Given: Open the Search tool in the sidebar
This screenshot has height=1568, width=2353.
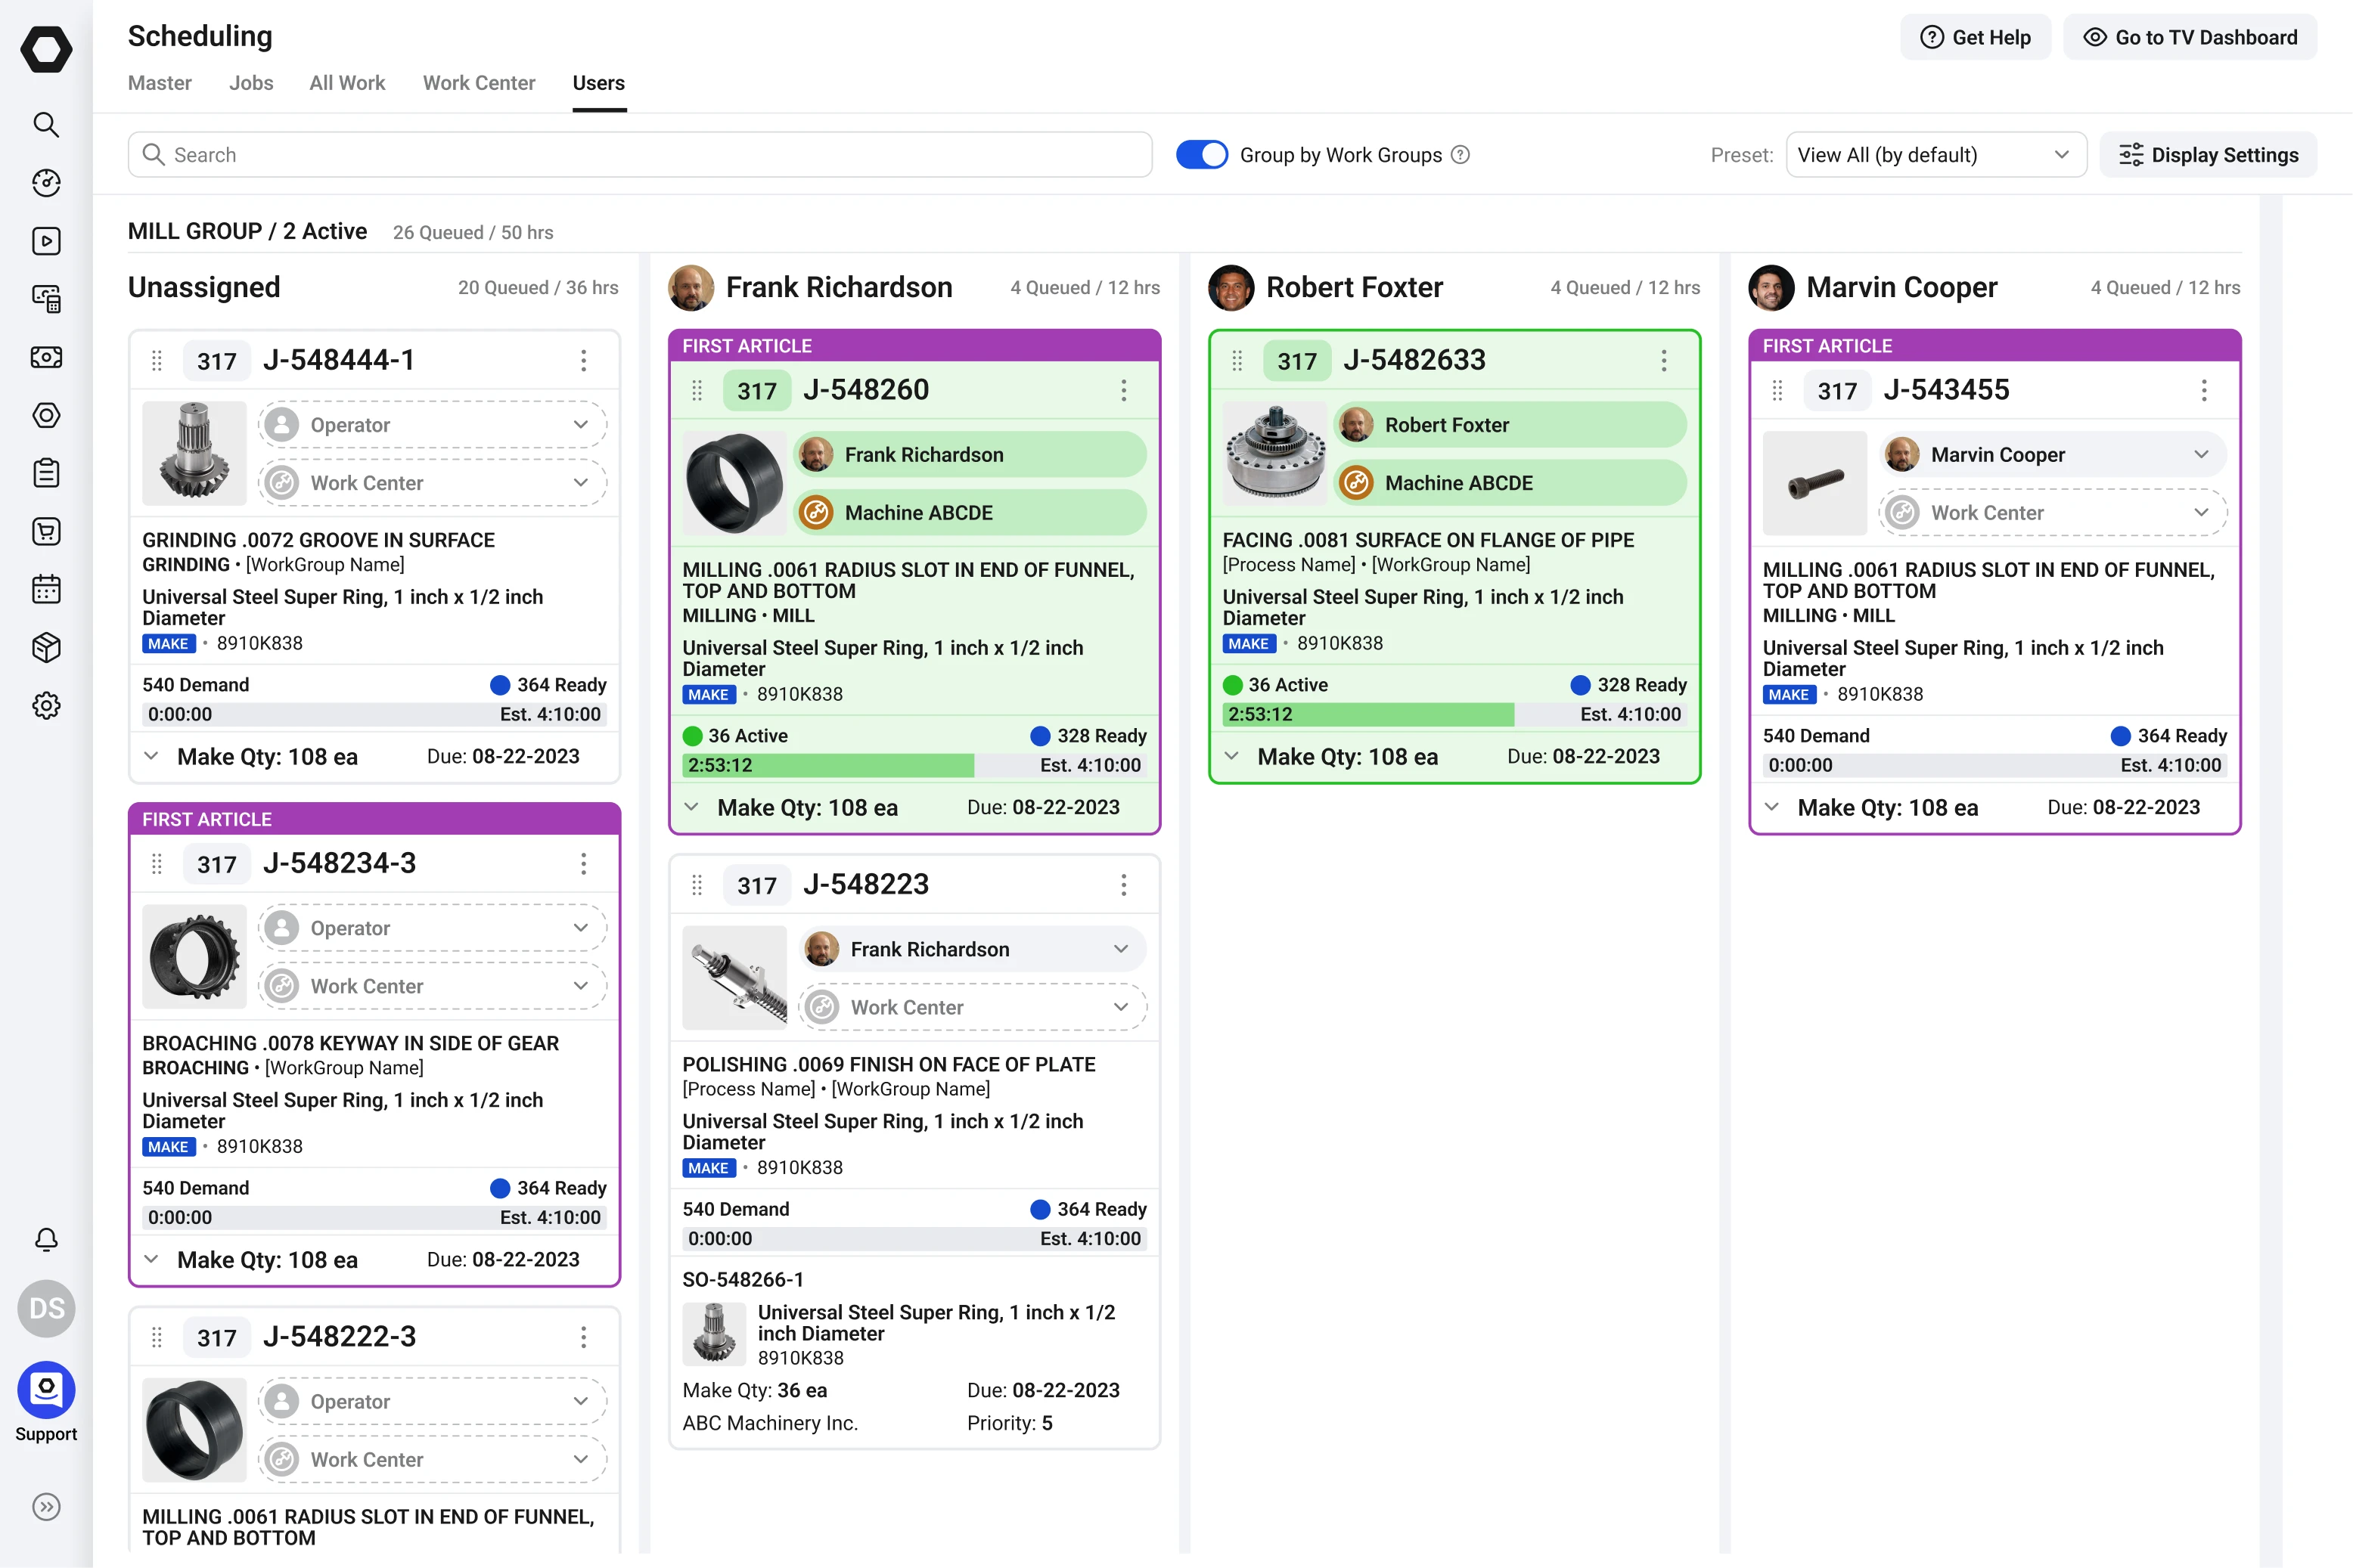Looking at the screenshot, I should point(46,125).
